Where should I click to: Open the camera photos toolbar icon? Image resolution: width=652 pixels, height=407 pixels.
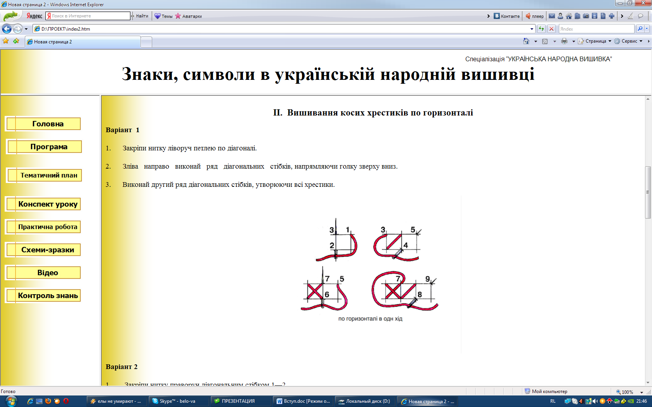pyautogui.click(x=586, y=16)
